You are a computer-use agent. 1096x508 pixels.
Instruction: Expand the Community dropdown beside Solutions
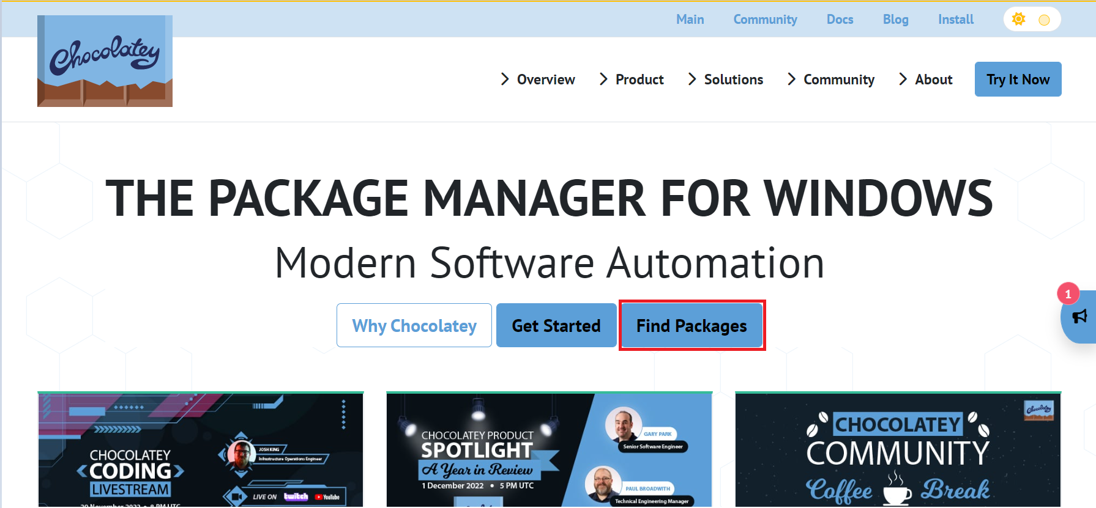click(830, 79)
